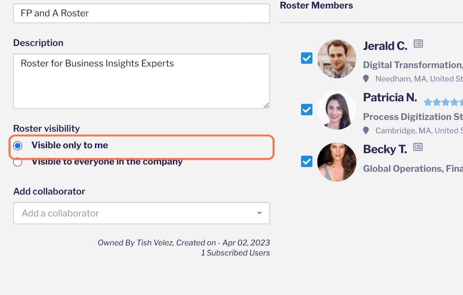The height and width of the screenshot is (295, 463).
Task: Open Becky T.'s profile photo
Action: point(336,162)
